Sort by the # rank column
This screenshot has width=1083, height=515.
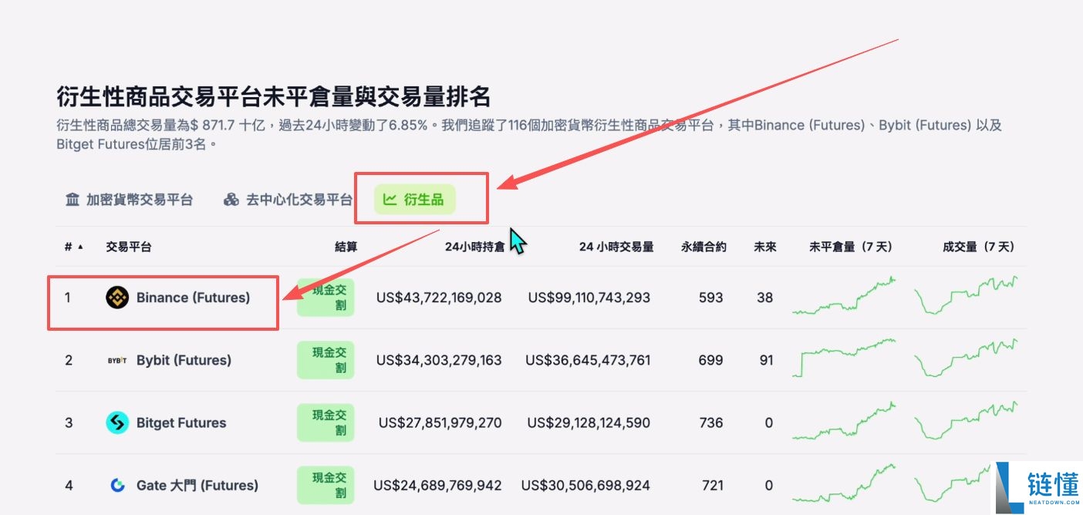point(73,247)
